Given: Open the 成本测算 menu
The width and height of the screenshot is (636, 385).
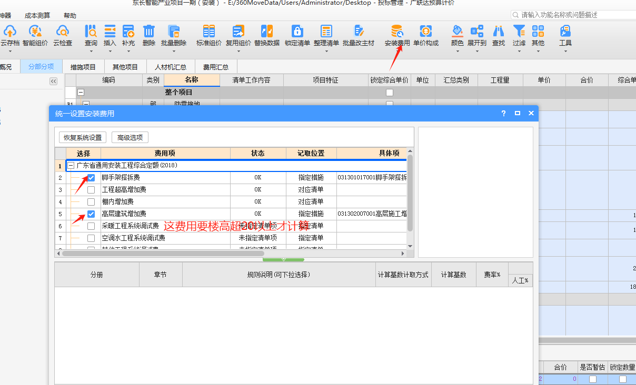Looking at the screenshot, I should (x=37, y=16).
